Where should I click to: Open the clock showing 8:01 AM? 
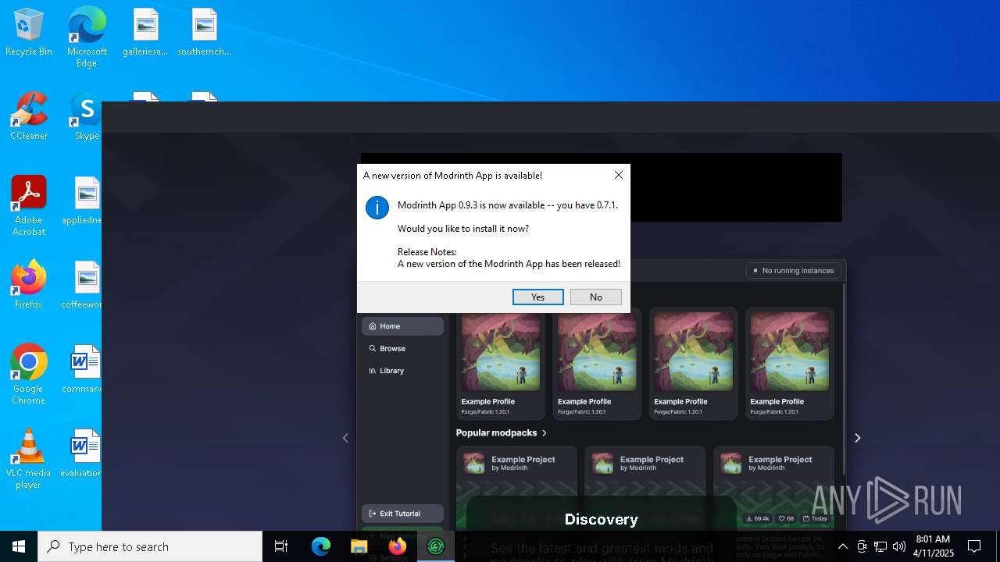point(933,546)
